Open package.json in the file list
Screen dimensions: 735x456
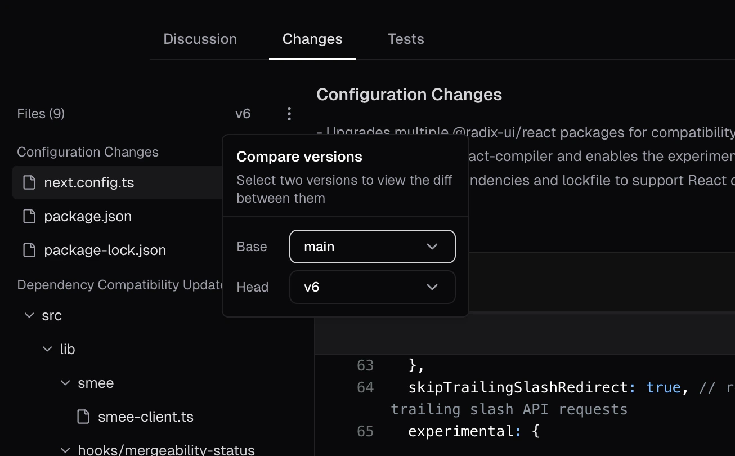coord(88,216)
